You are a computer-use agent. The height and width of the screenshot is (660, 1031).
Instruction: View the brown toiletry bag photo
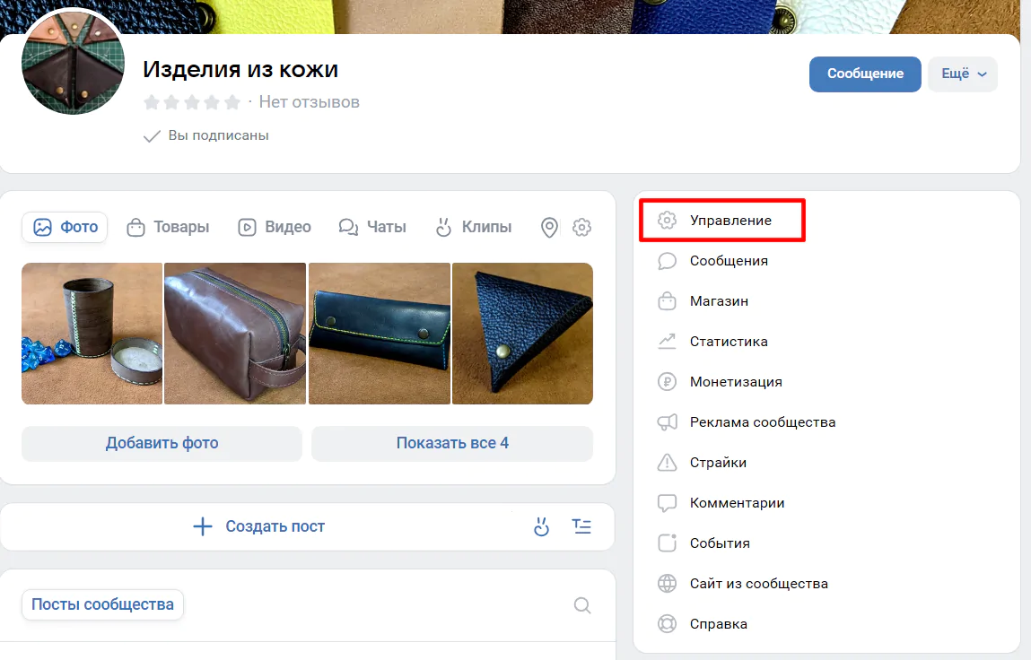(x=235, y=334)
